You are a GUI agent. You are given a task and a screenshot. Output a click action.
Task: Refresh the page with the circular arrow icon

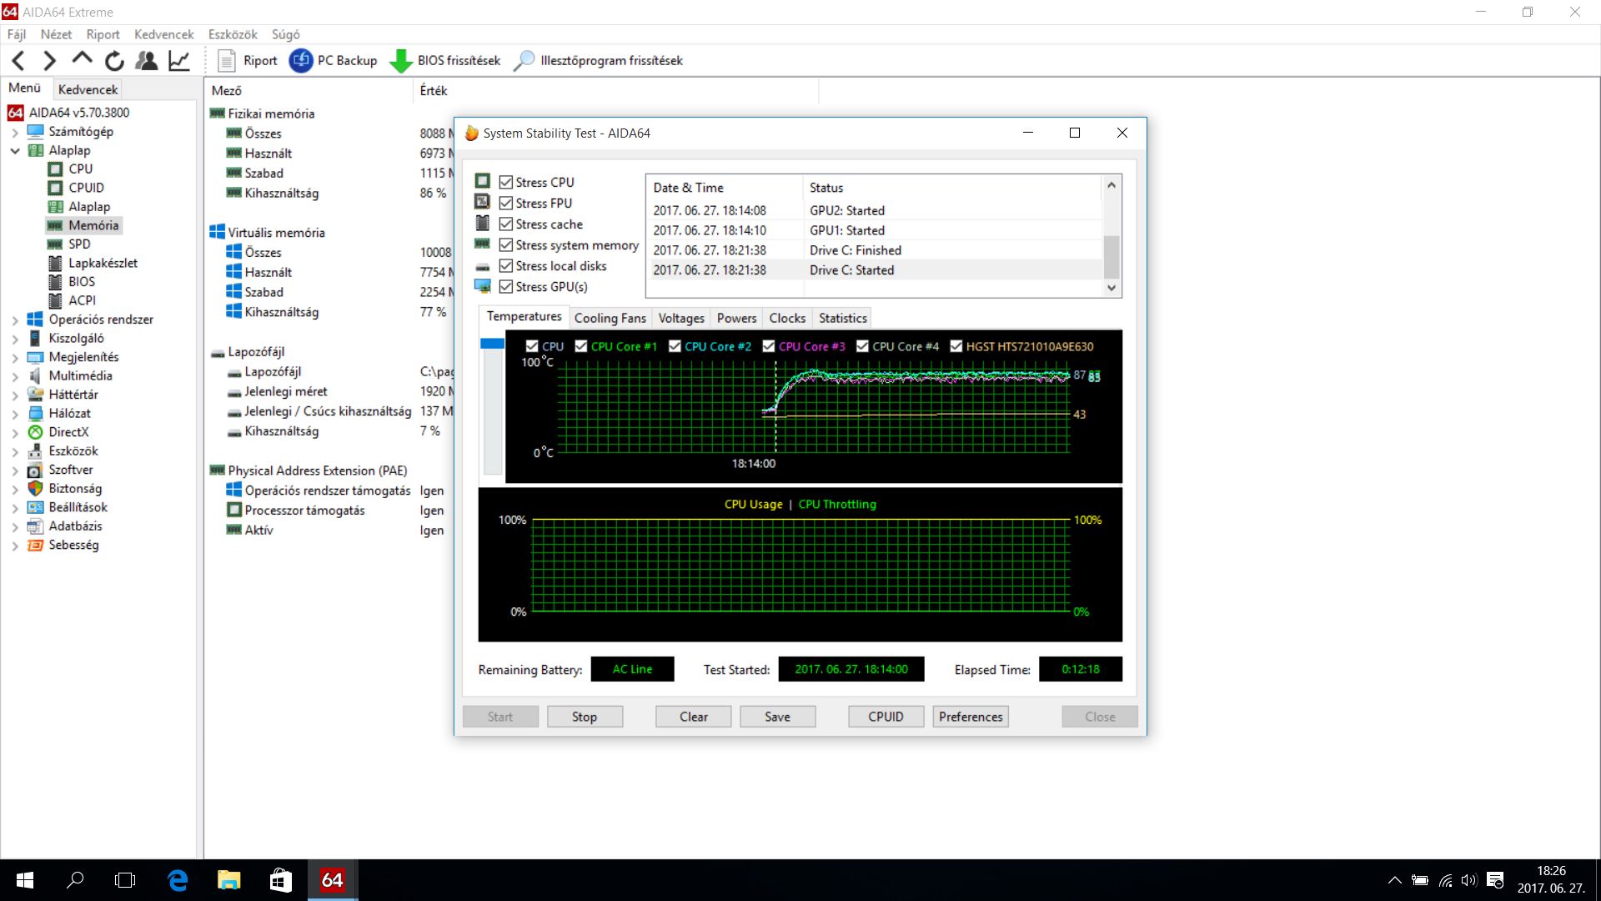(x=114, y=60)
